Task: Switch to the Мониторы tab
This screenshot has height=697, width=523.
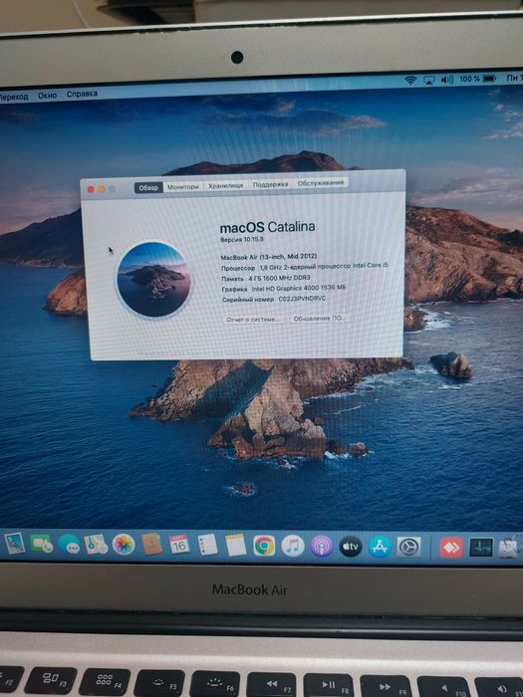Action: tap(182, 187)
